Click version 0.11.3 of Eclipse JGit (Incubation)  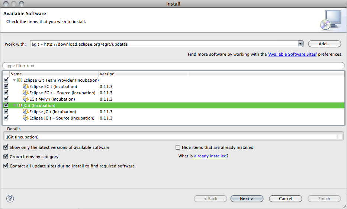tap(106, 112)
